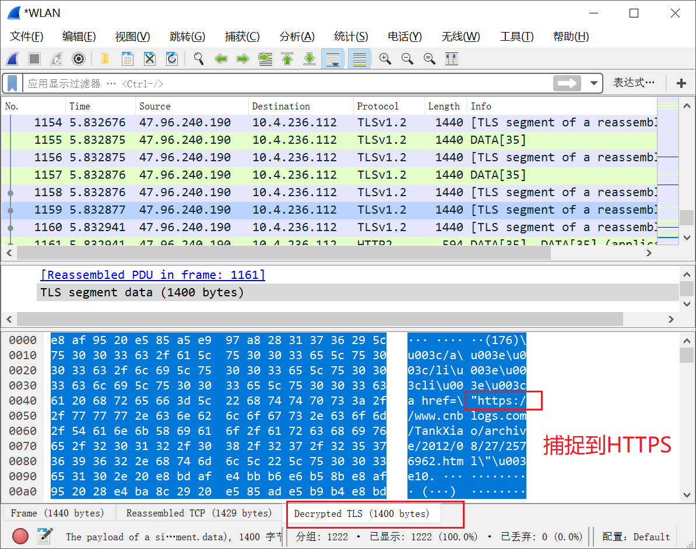Switch to the Frame bytes tab
This screenshot has width=696, height=549.
tap(58, 513)
